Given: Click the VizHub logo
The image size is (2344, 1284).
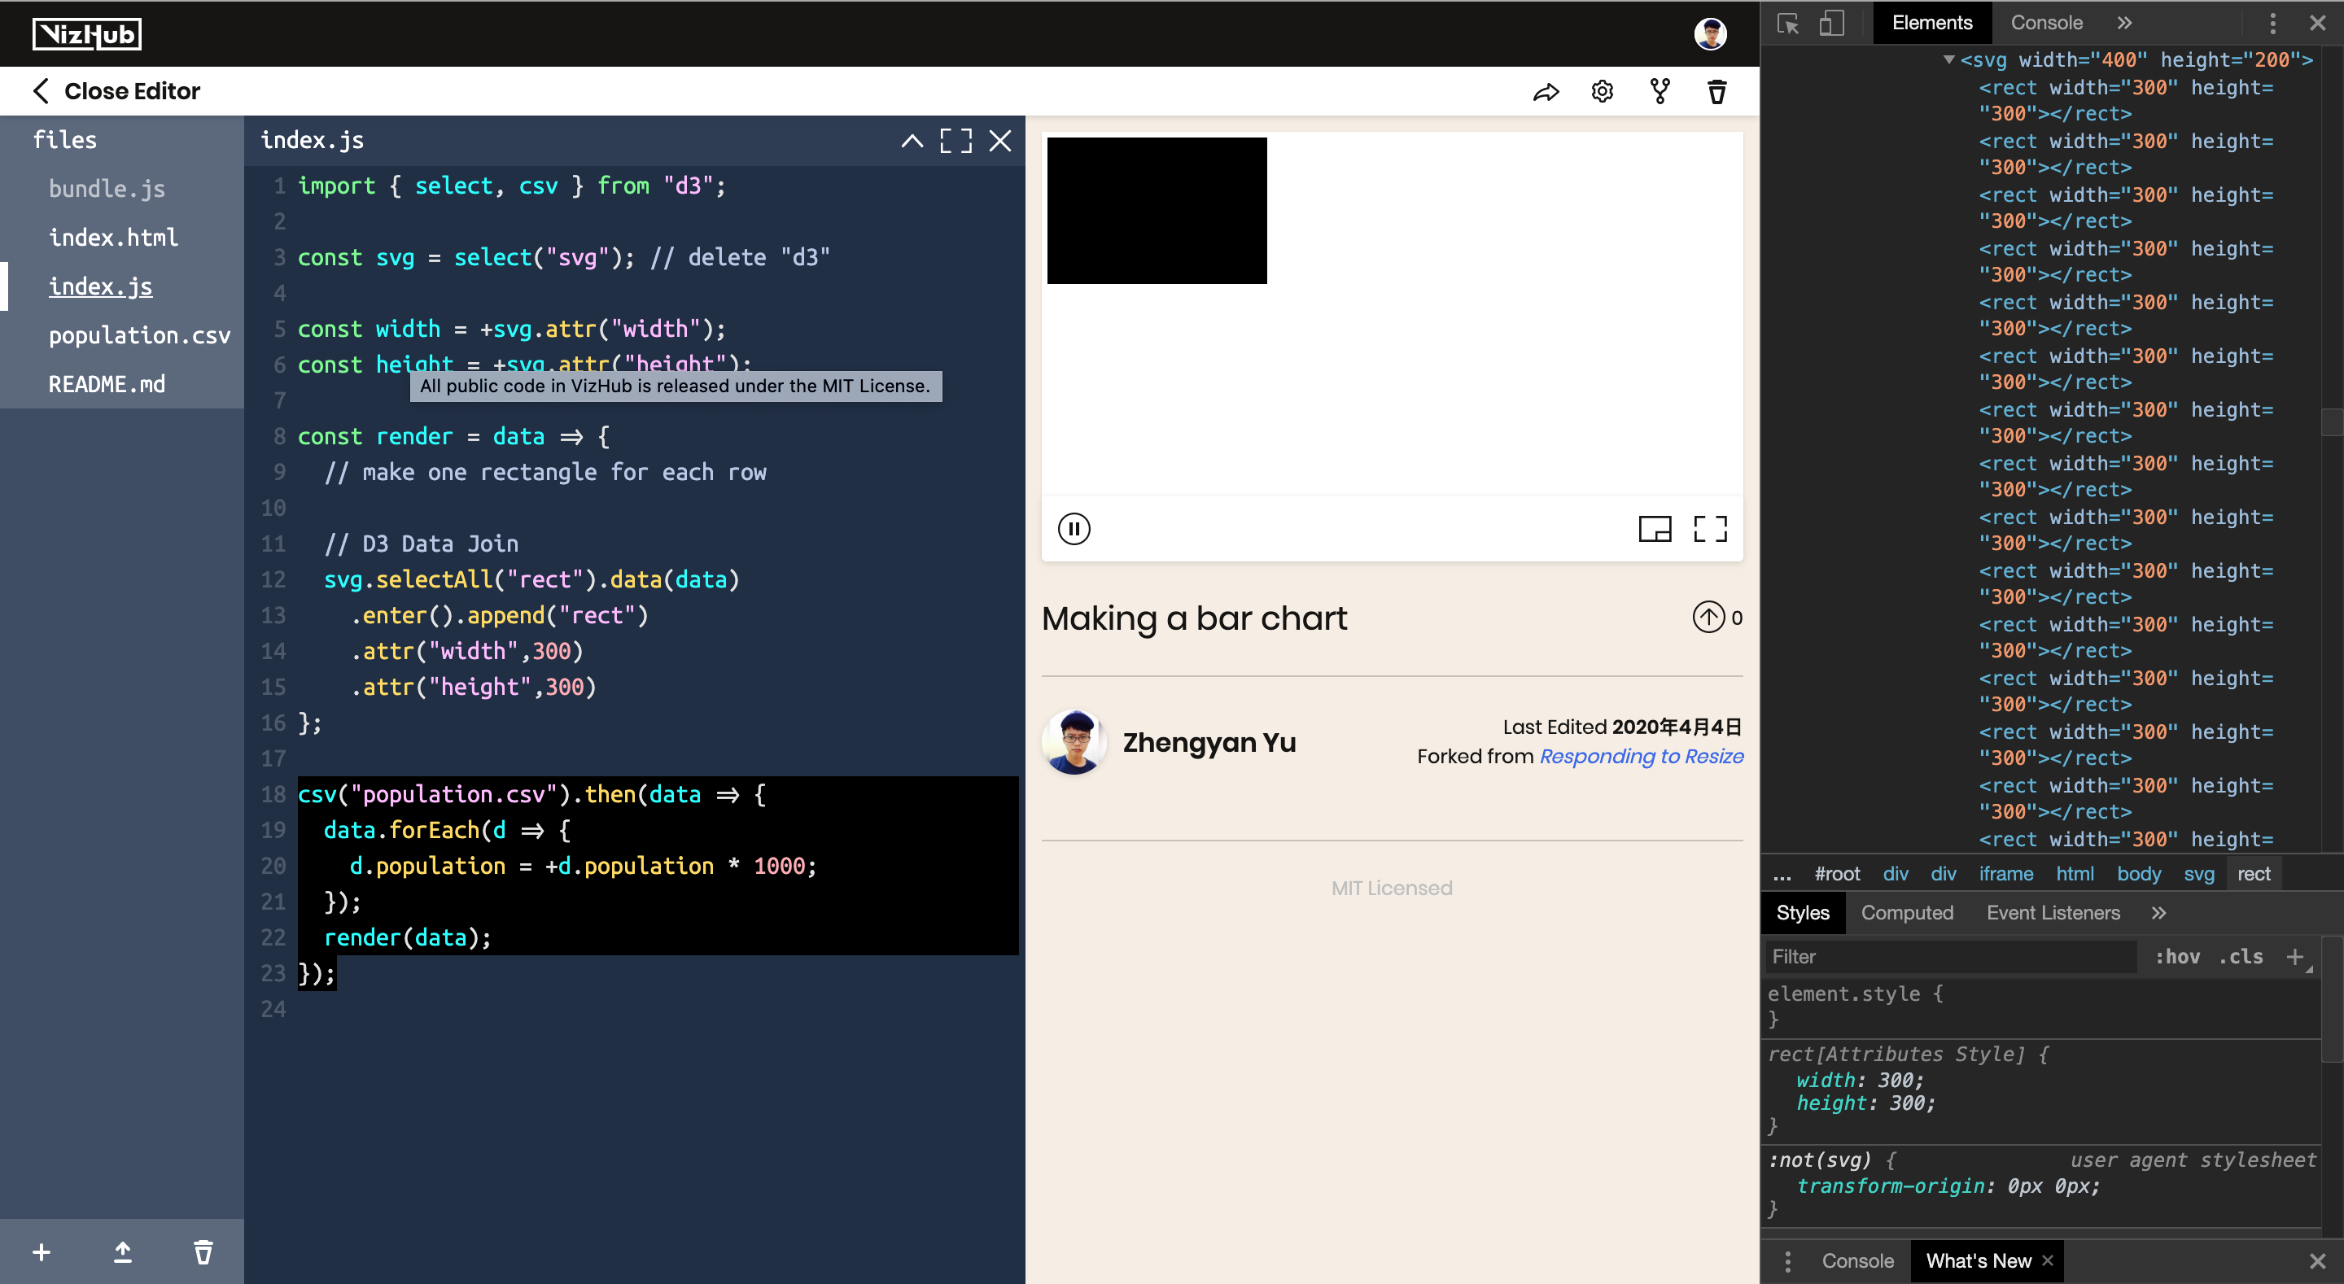Looking at the screenshot, I should click(x=87, y=34).
